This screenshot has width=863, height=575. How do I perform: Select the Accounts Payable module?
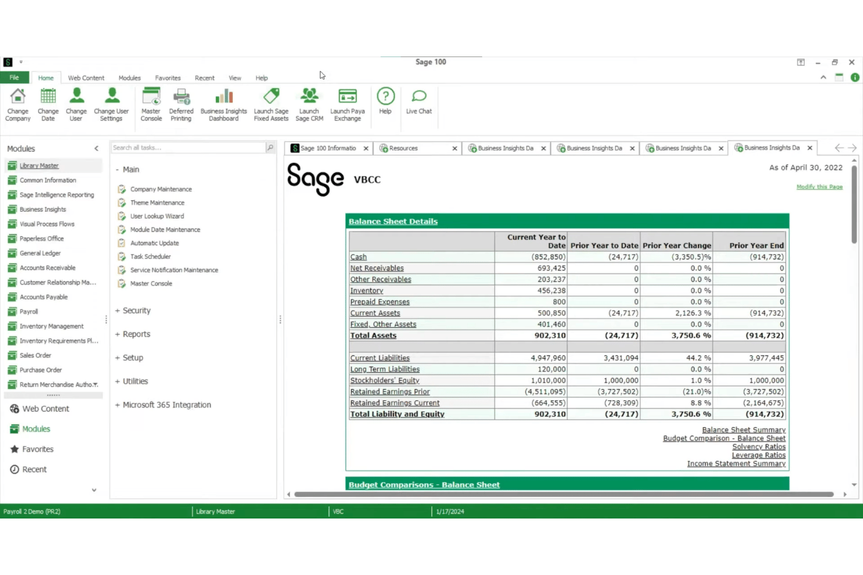point(44,297)
